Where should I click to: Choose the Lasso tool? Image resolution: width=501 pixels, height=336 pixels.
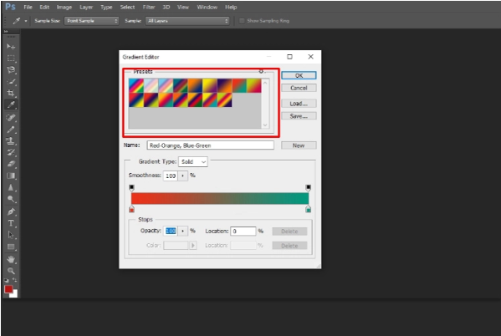[11, 70]
